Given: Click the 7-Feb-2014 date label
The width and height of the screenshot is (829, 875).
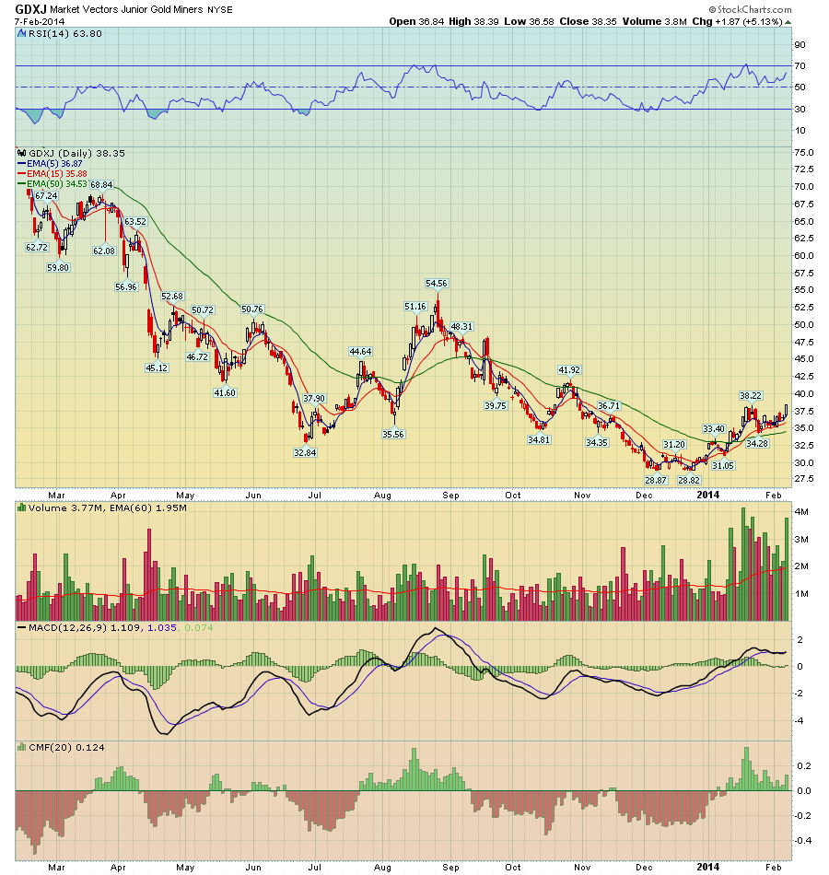Looking at the screenshot, I should [x=40, y=22].
